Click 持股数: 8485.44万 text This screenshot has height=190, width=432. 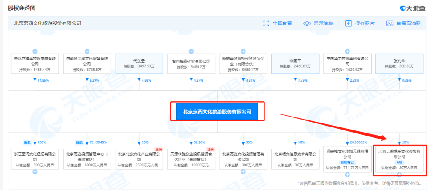(35, 70)
